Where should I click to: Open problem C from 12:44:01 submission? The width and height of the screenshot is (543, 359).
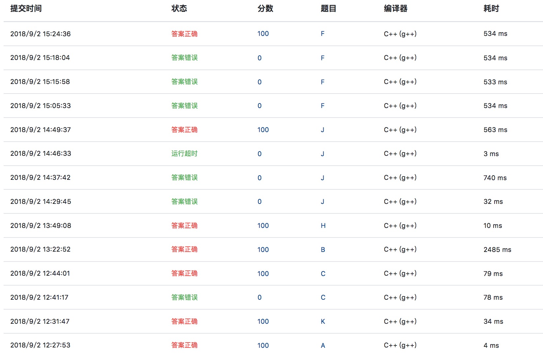click(x=323, y=274)
